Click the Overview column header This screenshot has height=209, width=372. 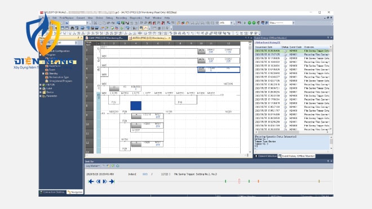pyautogui.click(x=309, y=47)
